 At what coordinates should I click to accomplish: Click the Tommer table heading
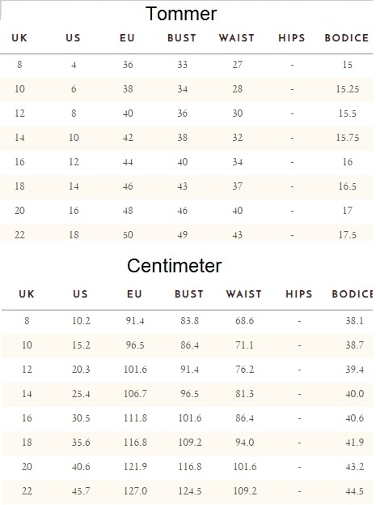[181, 14]
